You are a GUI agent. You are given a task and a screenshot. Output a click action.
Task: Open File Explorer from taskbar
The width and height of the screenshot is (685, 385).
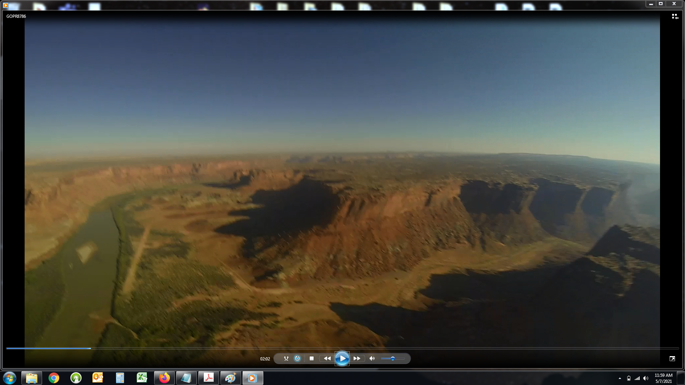32,378
